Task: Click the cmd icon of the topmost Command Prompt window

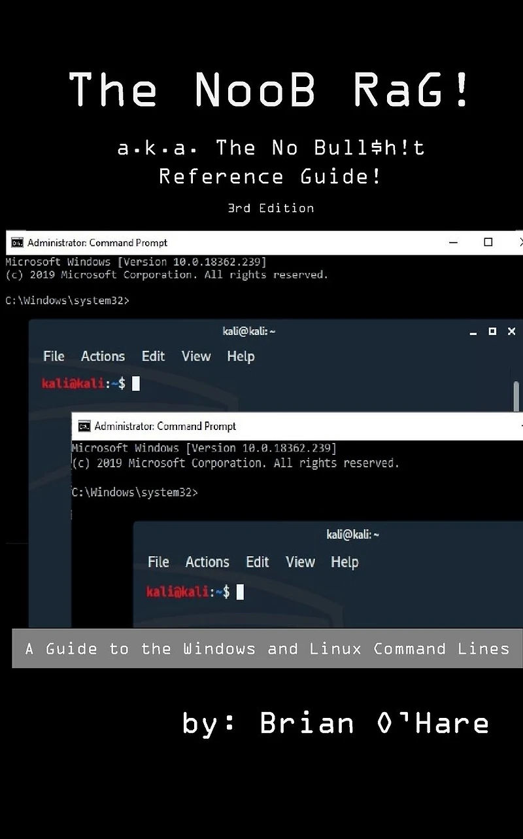Action: click(x=17, y=243)
